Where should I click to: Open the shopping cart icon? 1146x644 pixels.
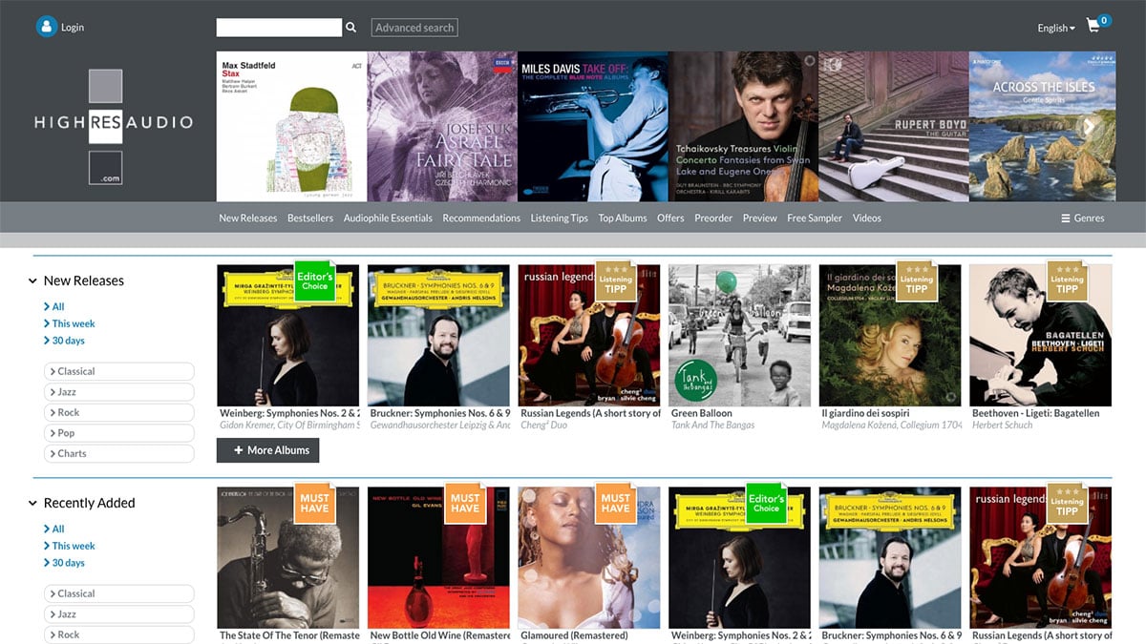pyautogui.click(x=1093, y=26)
